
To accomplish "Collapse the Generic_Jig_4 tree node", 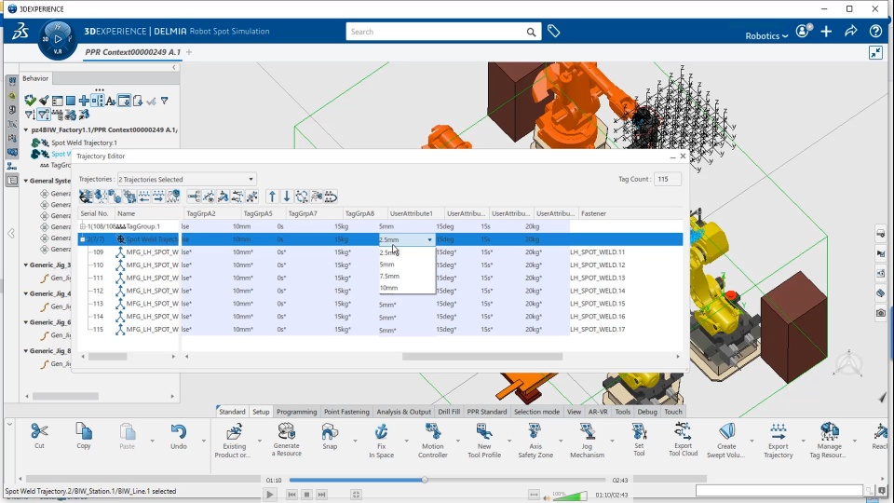I will pyautogui.click(x=26, y=293).
